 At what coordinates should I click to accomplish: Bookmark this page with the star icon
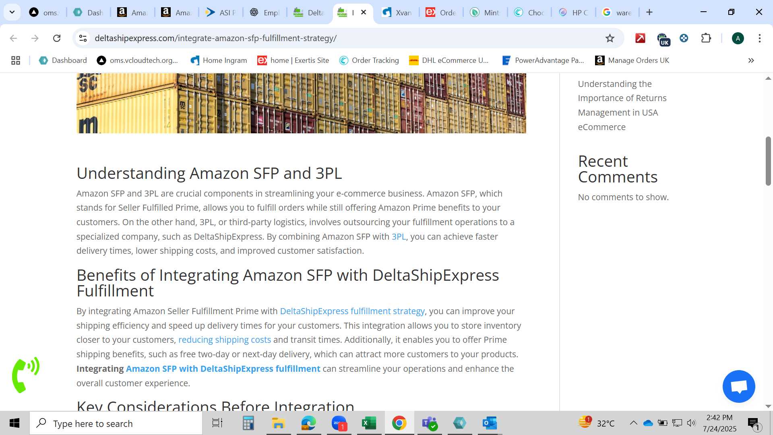610,38
